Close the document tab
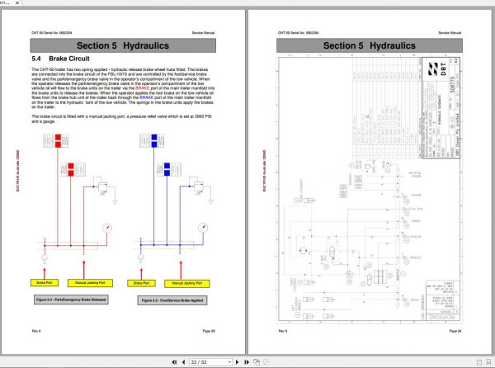 (17, 2)
